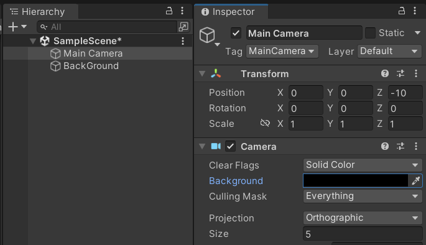The width and height of the screenshot is (426, 245).
Task: Pick Background color with eyedropper icon
Action: 415,180
